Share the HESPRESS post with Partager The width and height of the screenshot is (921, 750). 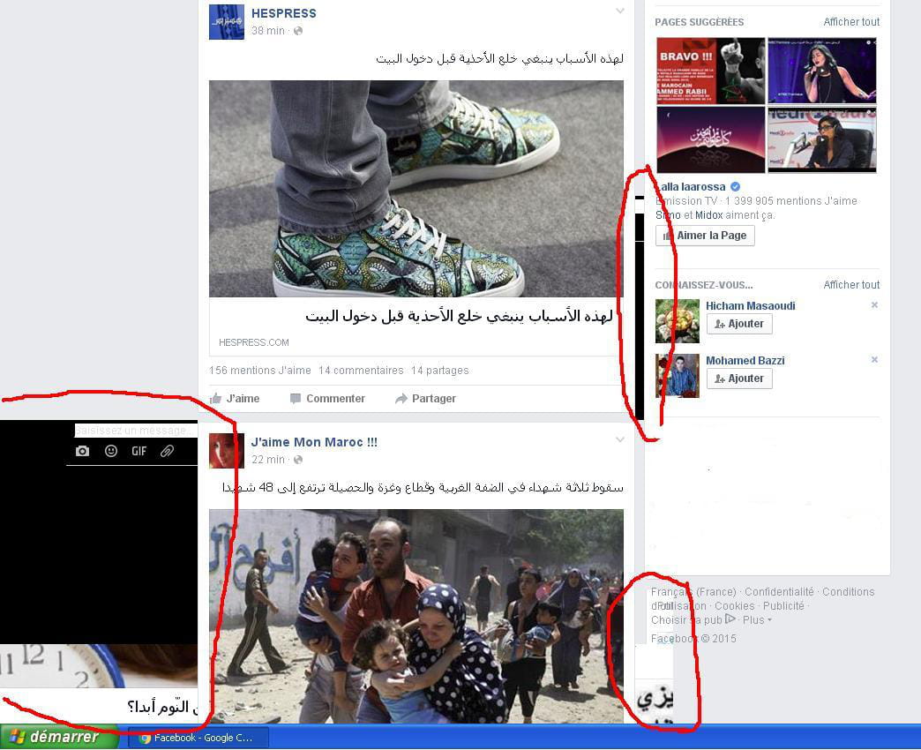(426, 399)
